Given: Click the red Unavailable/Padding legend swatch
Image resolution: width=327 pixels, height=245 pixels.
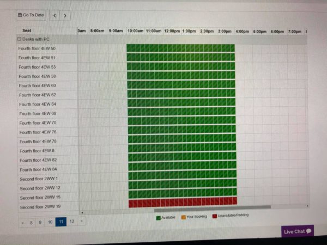Looking at the screenshot, I should pyautogui.click(x=215, y=216).
